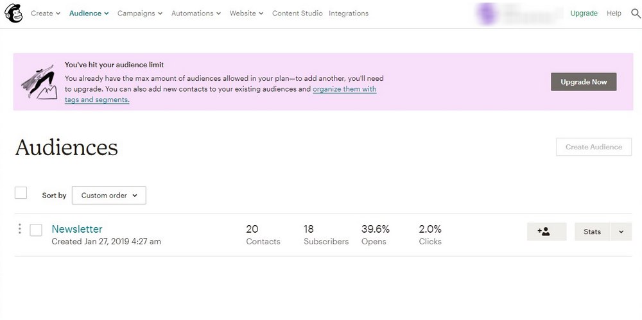Open the Integrations page
The image size is (642, 320).
pyautogui.click(x=349, y=13)
